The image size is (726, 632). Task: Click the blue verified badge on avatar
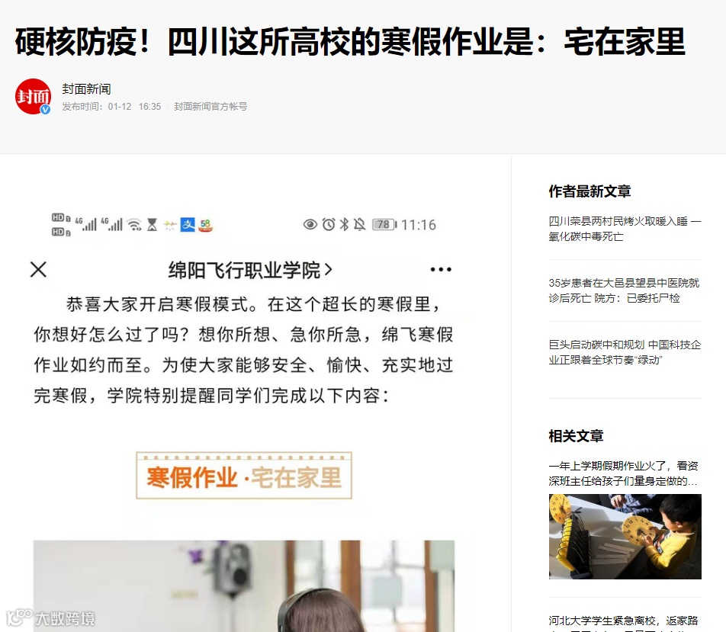(x=45, y=109)
